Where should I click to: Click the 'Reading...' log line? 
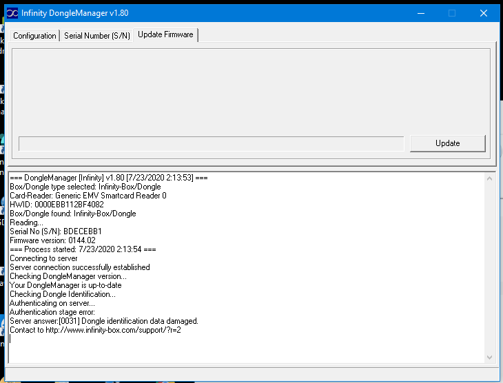[x=26, y=222]
